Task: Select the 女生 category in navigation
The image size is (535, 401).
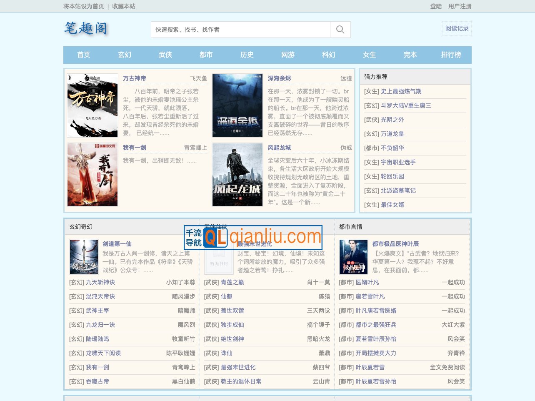Action: (x=369, y=55)
